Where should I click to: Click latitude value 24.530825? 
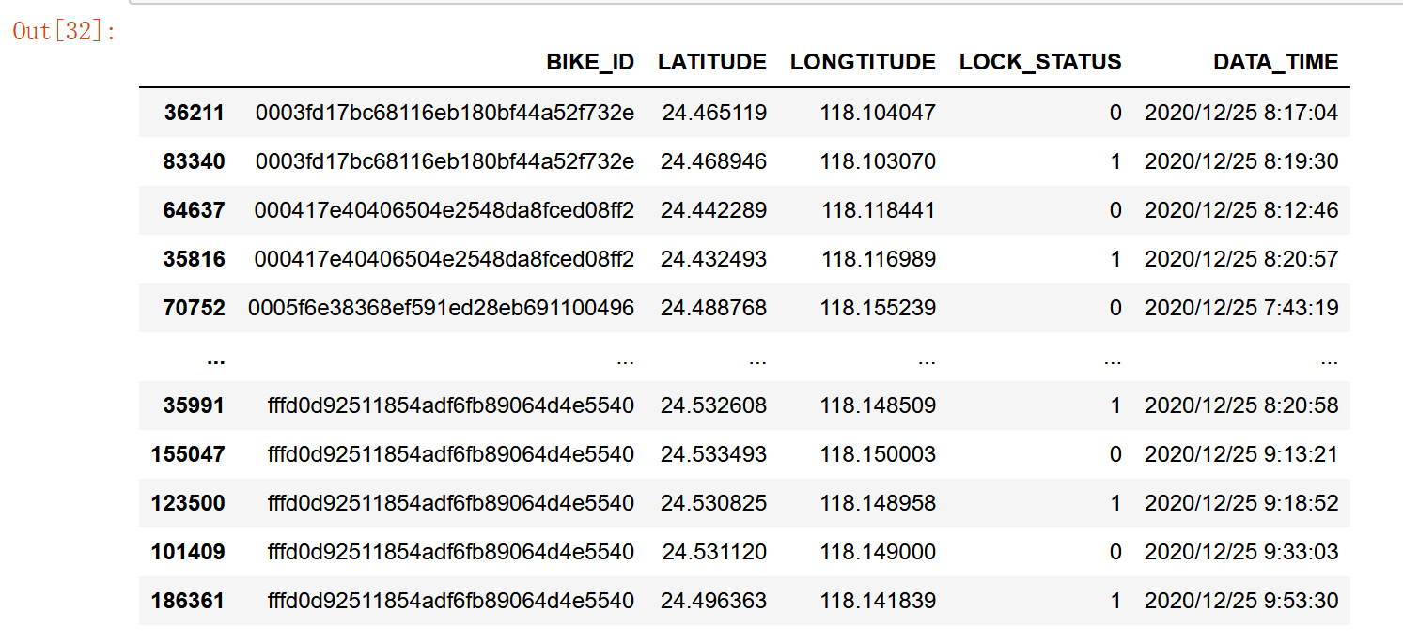(x=714, y=503)
